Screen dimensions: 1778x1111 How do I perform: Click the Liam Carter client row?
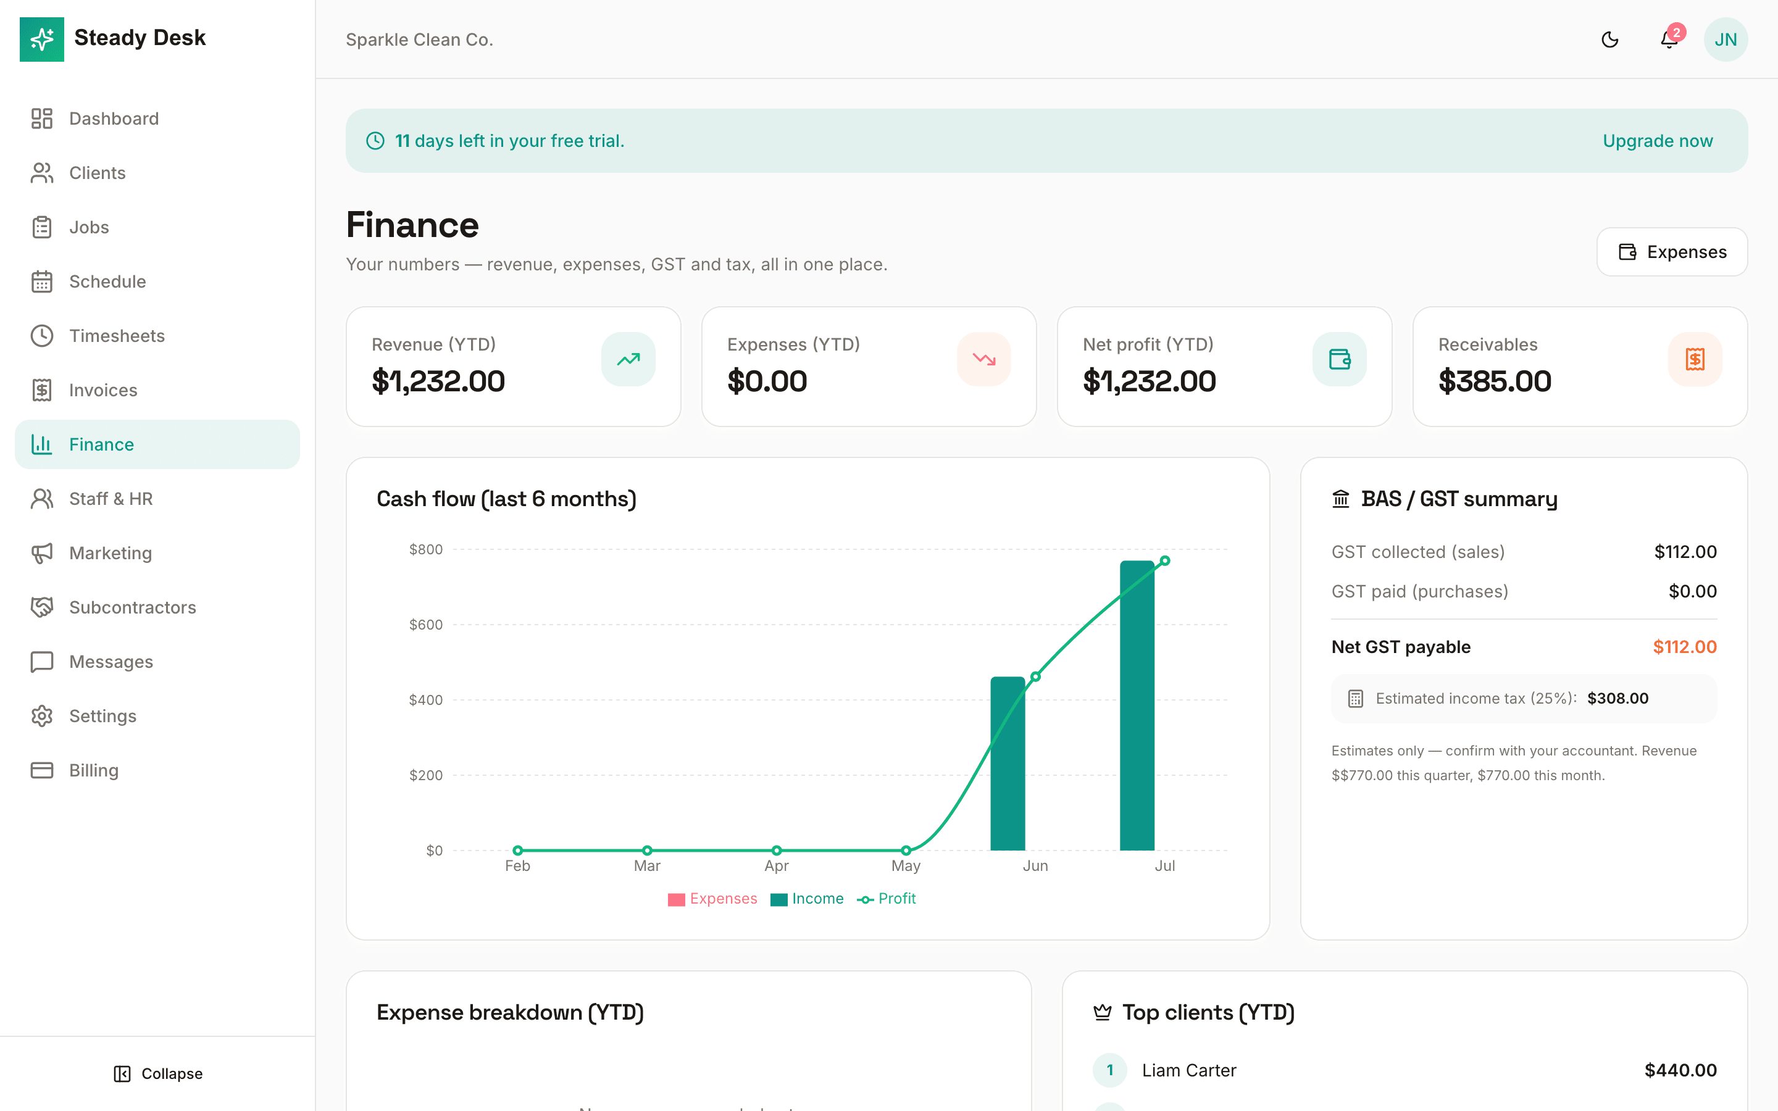(x=1404, y=1070)
